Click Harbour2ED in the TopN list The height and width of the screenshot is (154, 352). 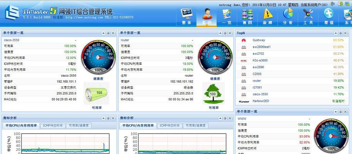[x=261, y=101]
